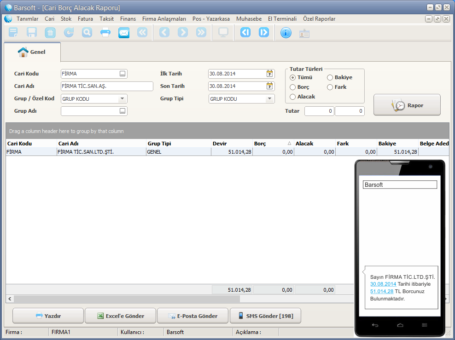Open the İlk Tarih calendar picker
The image size is (455, 340).
pos(269,74)
